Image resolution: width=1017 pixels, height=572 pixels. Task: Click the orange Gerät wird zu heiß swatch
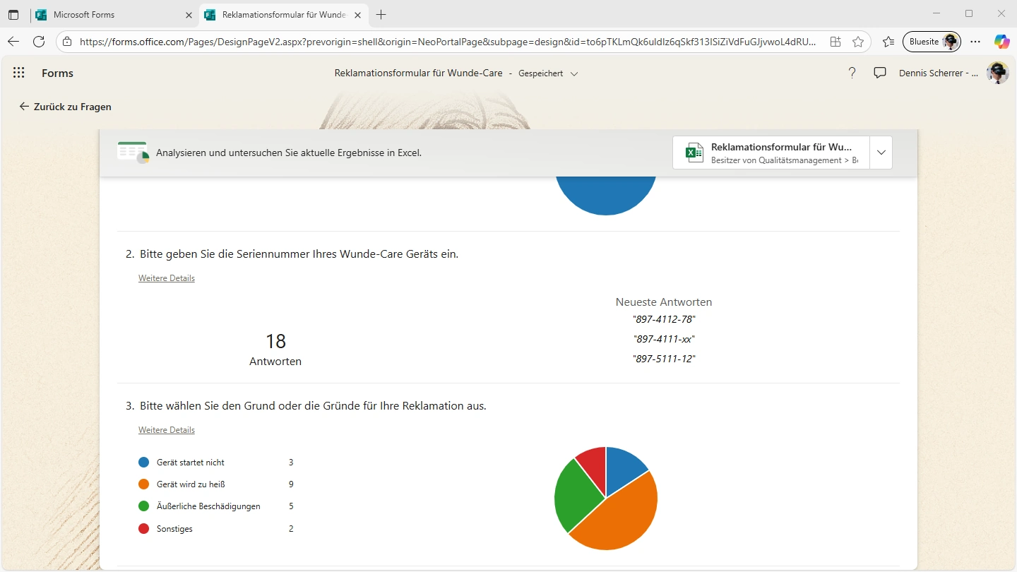click(144, 484)
